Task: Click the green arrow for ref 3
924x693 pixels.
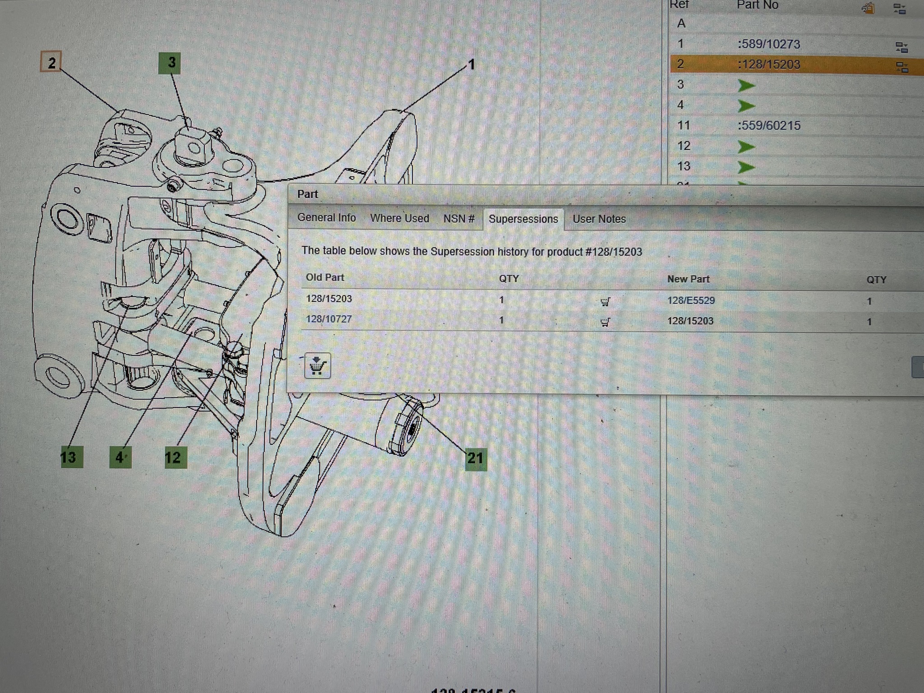Action: pos(746,85)
